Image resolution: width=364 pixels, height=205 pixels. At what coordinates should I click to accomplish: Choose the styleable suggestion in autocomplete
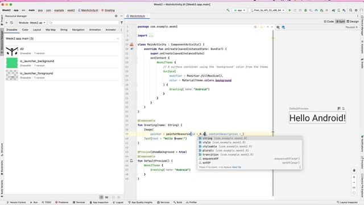[250, 146]
